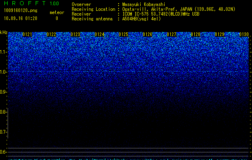The height and width of the screenshot is (160, 252).
Task: Click the meteor count value 0
Action: pyautogui.click(x=57, y=18)
